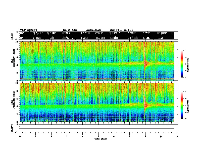This screenshot has width=199, height=153.
Task: Click the "ch.3(V)" axis label
Action: (12, 128)
